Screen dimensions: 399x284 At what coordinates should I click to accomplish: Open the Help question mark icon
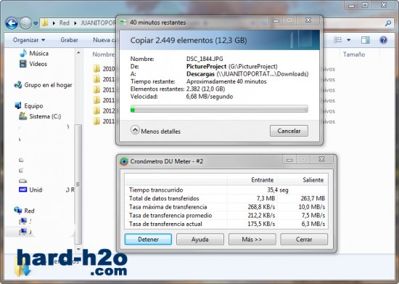(x=383, y=40)
